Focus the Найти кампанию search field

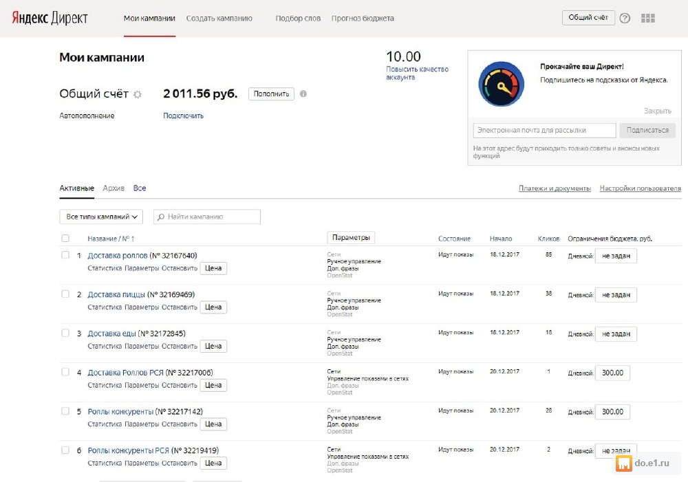point(206,217)
